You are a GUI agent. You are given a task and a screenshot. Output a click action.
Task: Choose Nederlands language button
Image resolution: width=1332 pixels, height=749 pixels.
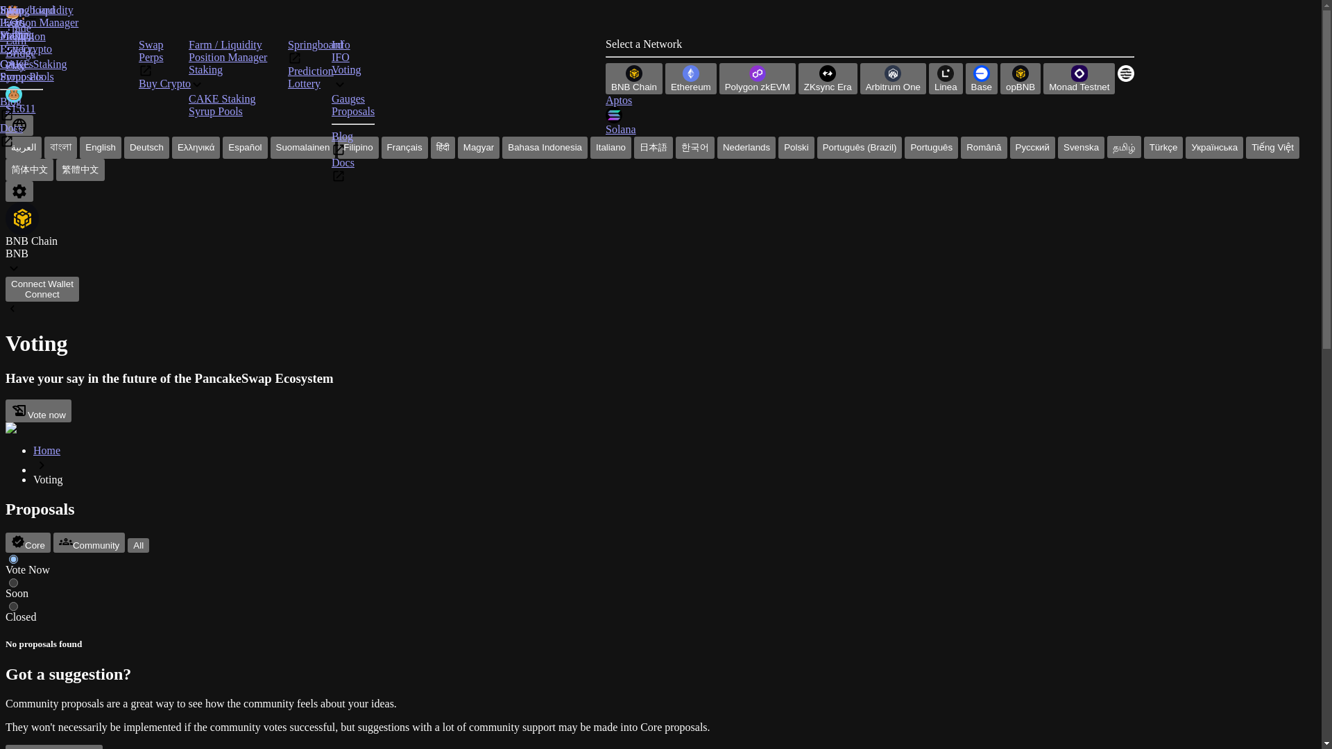tap(746, 148)
